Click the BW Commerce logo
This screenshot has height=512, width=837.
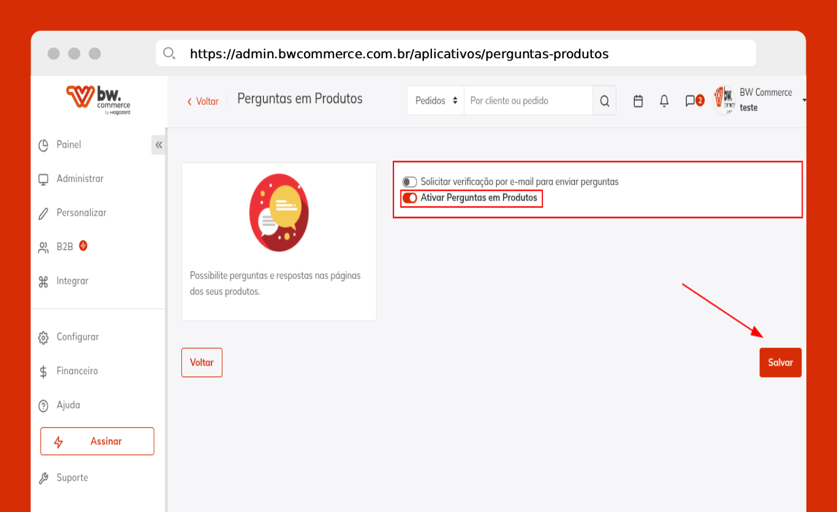click(x=98, y=100)
